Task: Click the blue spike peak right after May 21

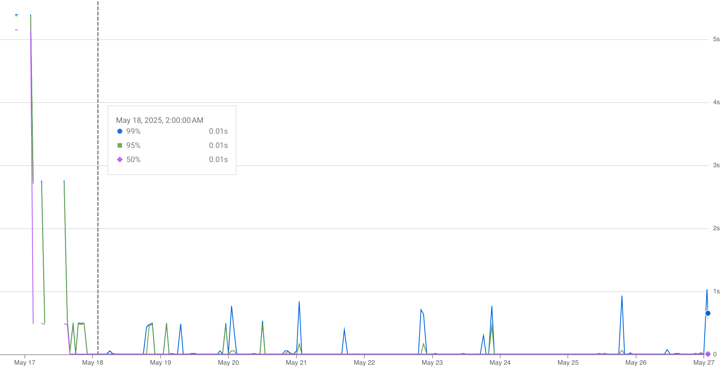Action: pos(299,302)
